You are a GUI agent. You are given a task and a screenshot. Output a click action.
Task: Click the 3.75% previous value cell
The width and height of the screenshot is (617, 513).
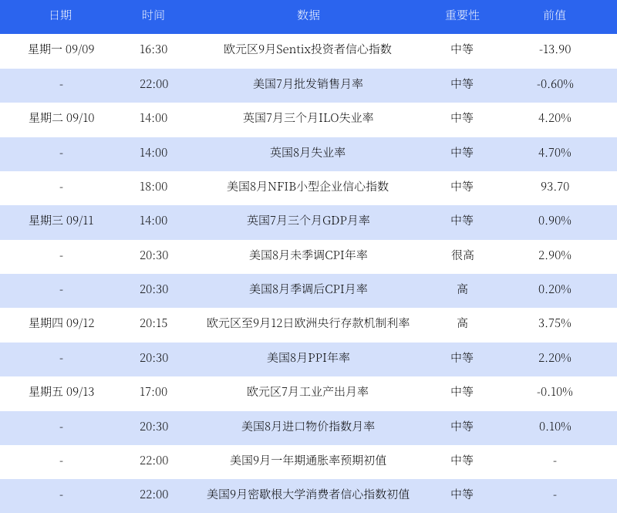coord(555,323)
